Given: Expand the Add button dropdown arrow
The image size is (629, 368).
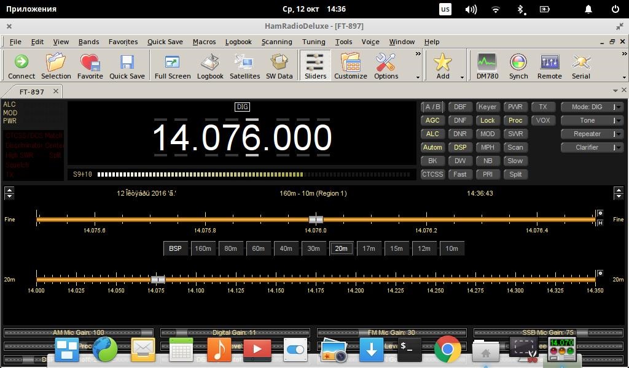Looking at the screenshot, I should [462, 77].
